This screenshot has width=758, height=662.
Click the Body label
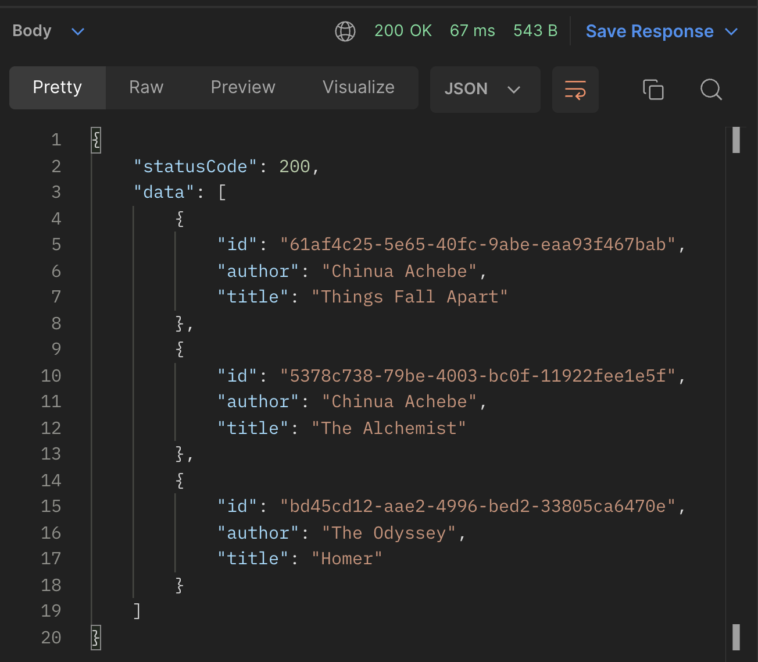(32, 31)
